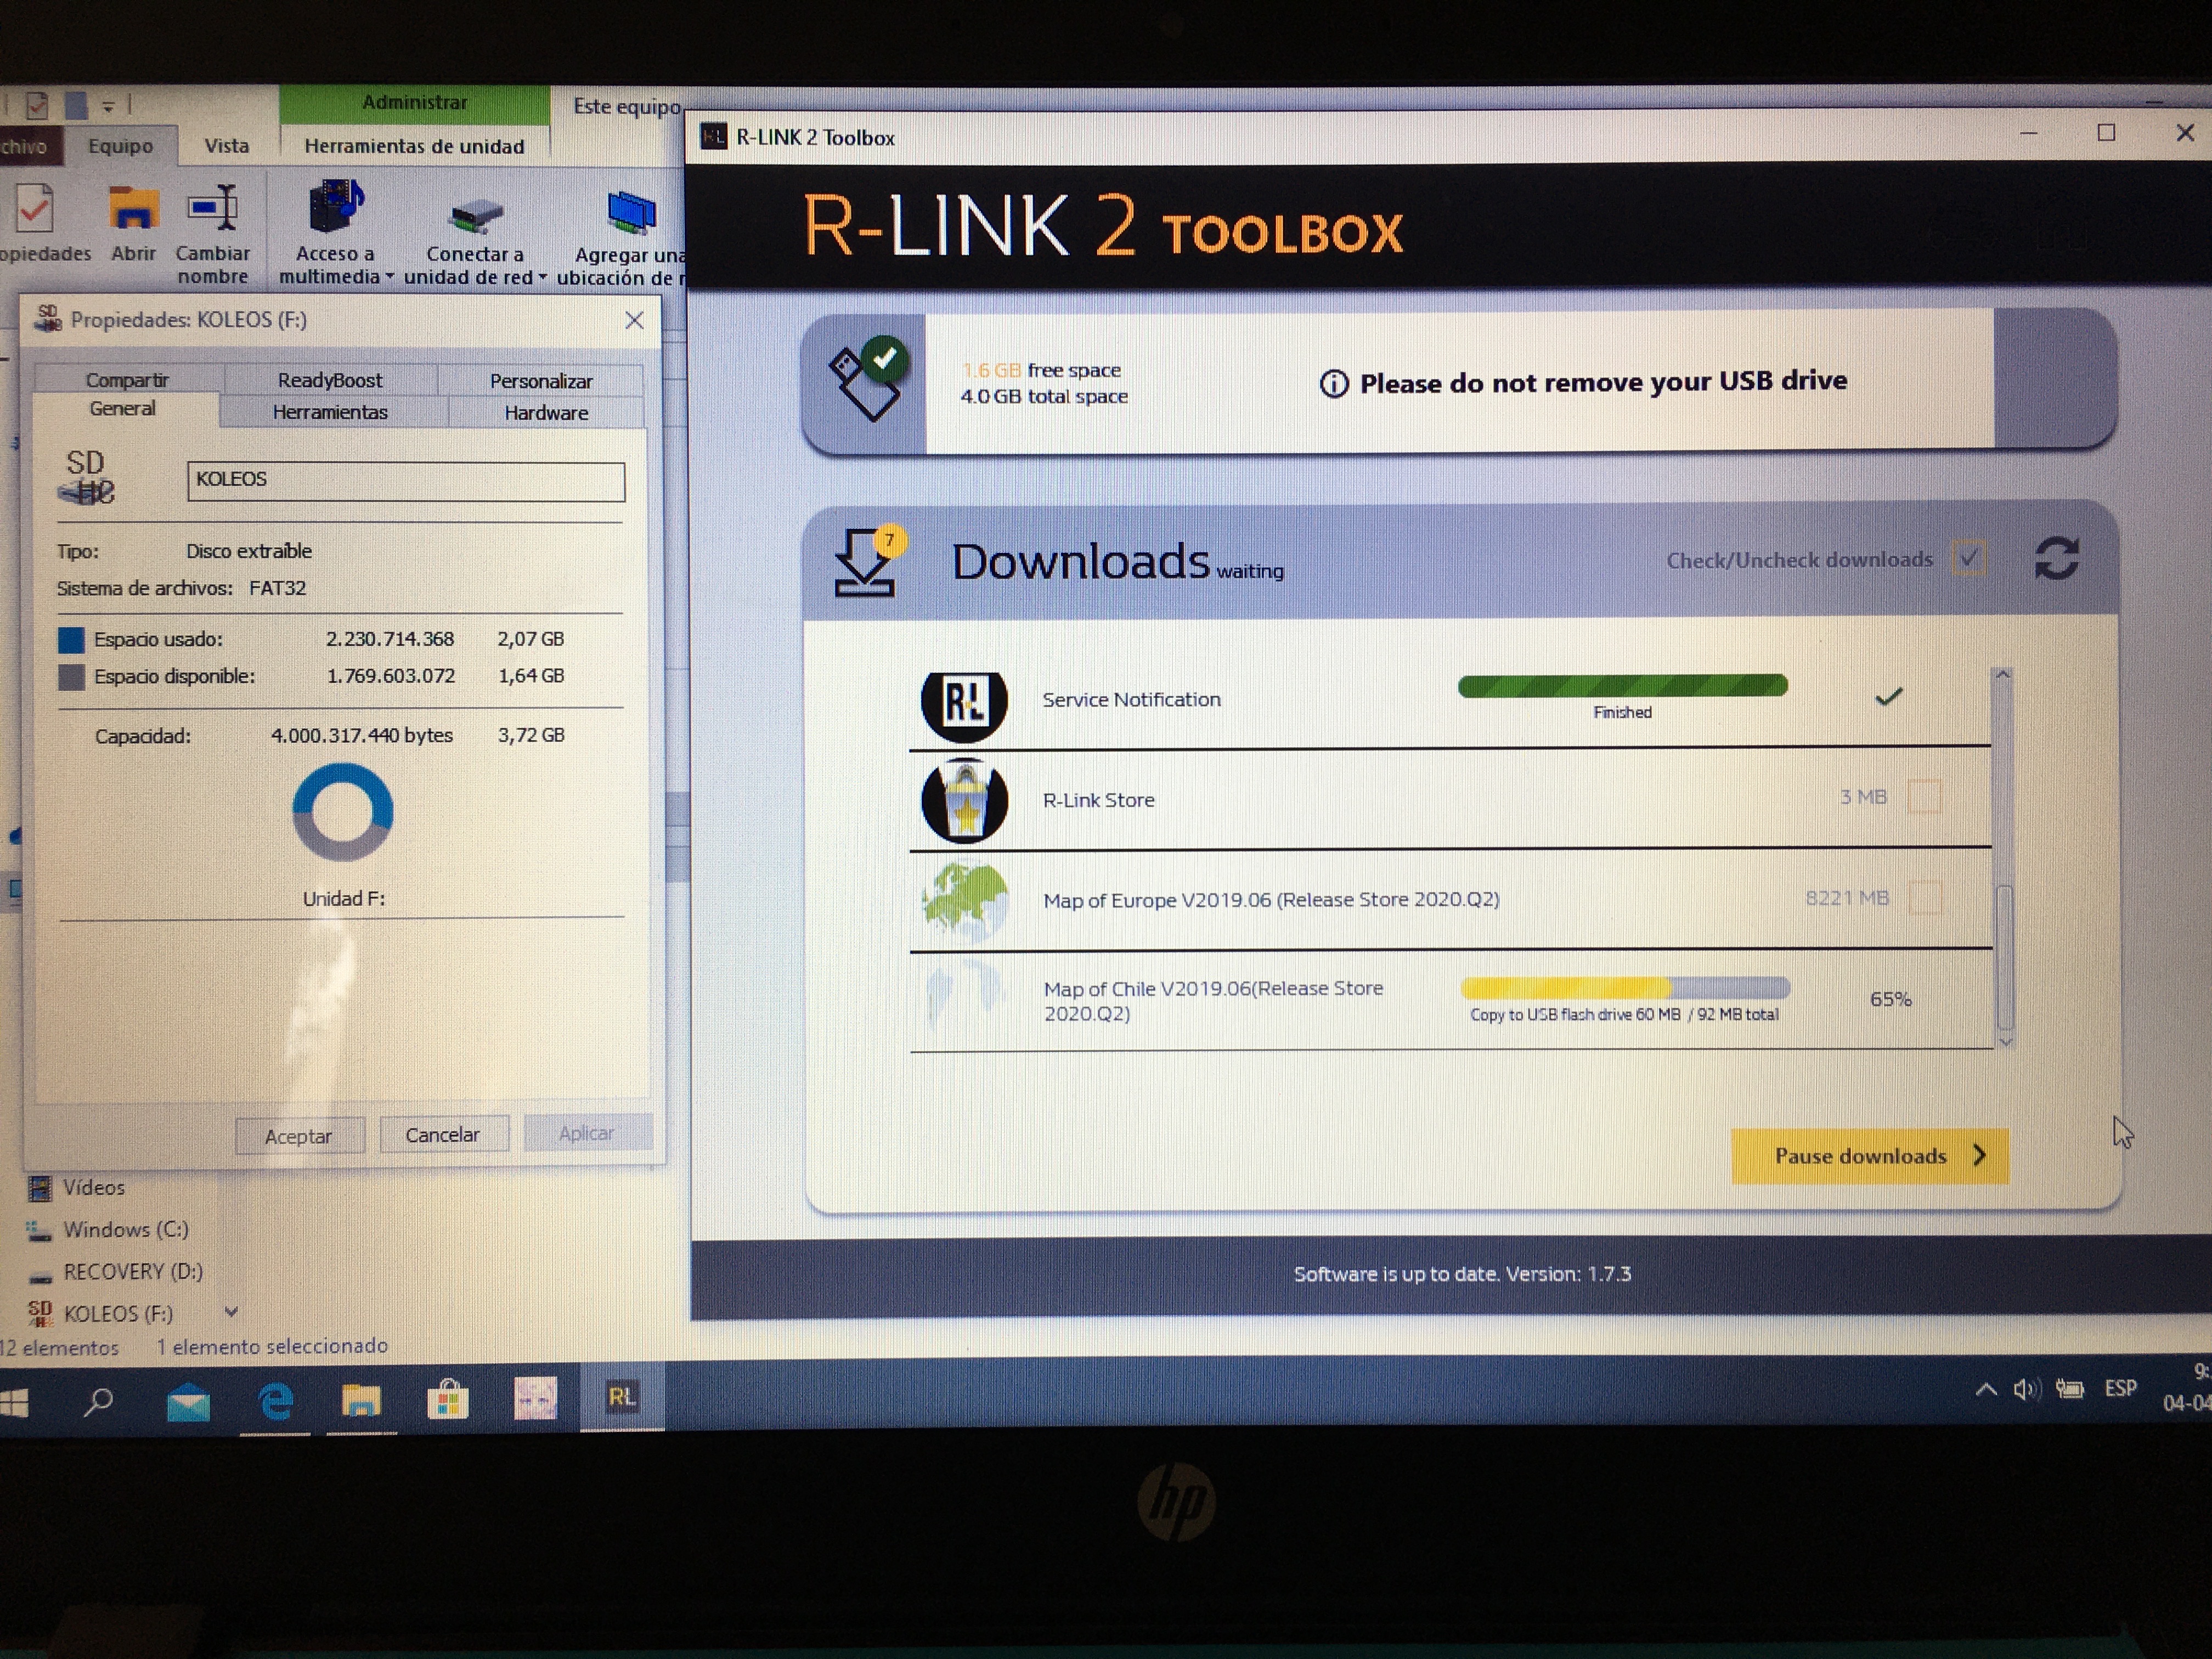
Task: Open Microsoft Edge from the taskbar
Action: 275,1401
